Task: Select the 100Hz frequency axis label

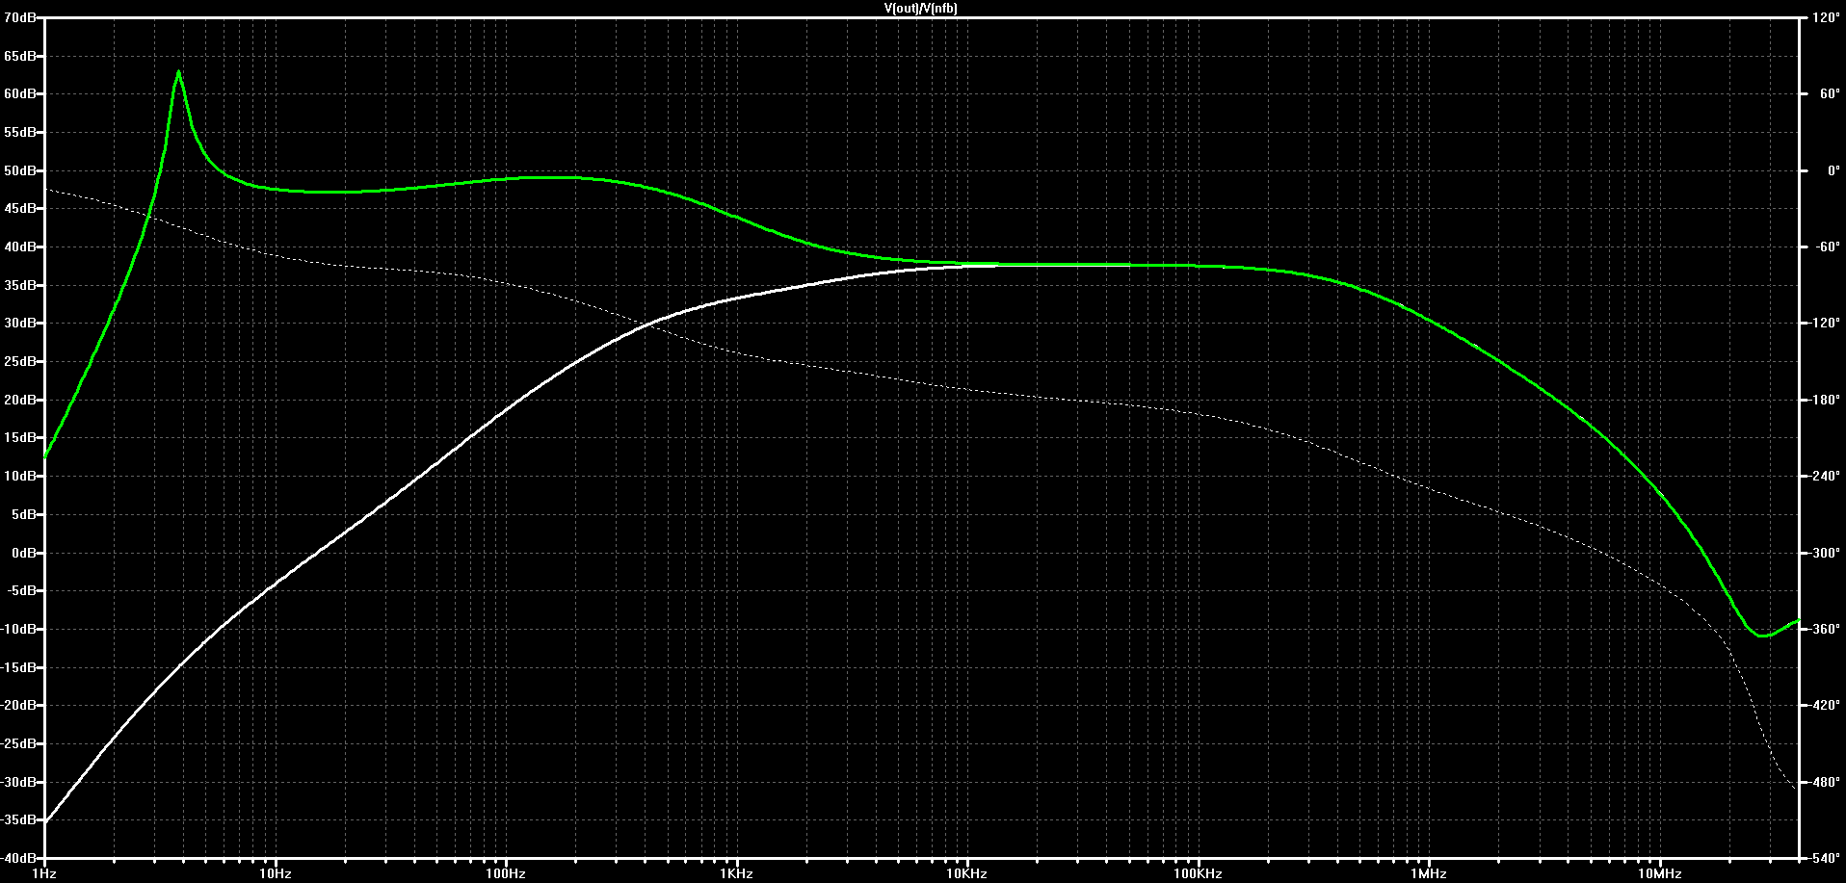Action: pyautogui.click(x=506, y=873)
